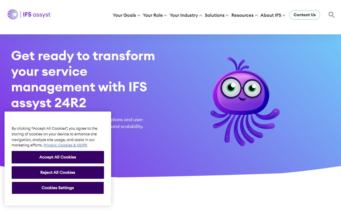341x210 pixels.
Task: Click the 'Get ready to transform' headline
Action: [x=83, y=79]
